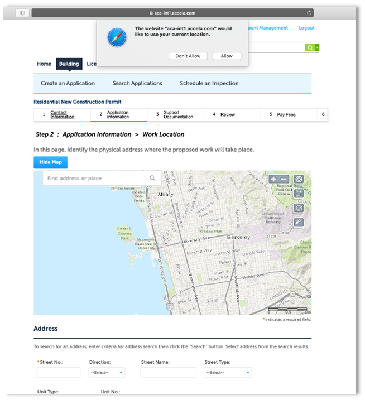Click the Street No. input field
Viewport: 365px width, 400px height.
pos(59,372)
